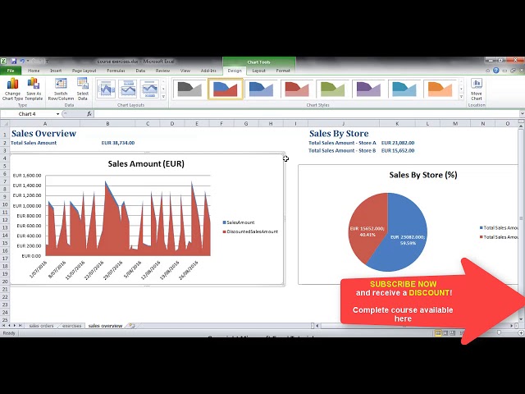
Task: Click the Excel application icon in title bar
Action: 3,61
